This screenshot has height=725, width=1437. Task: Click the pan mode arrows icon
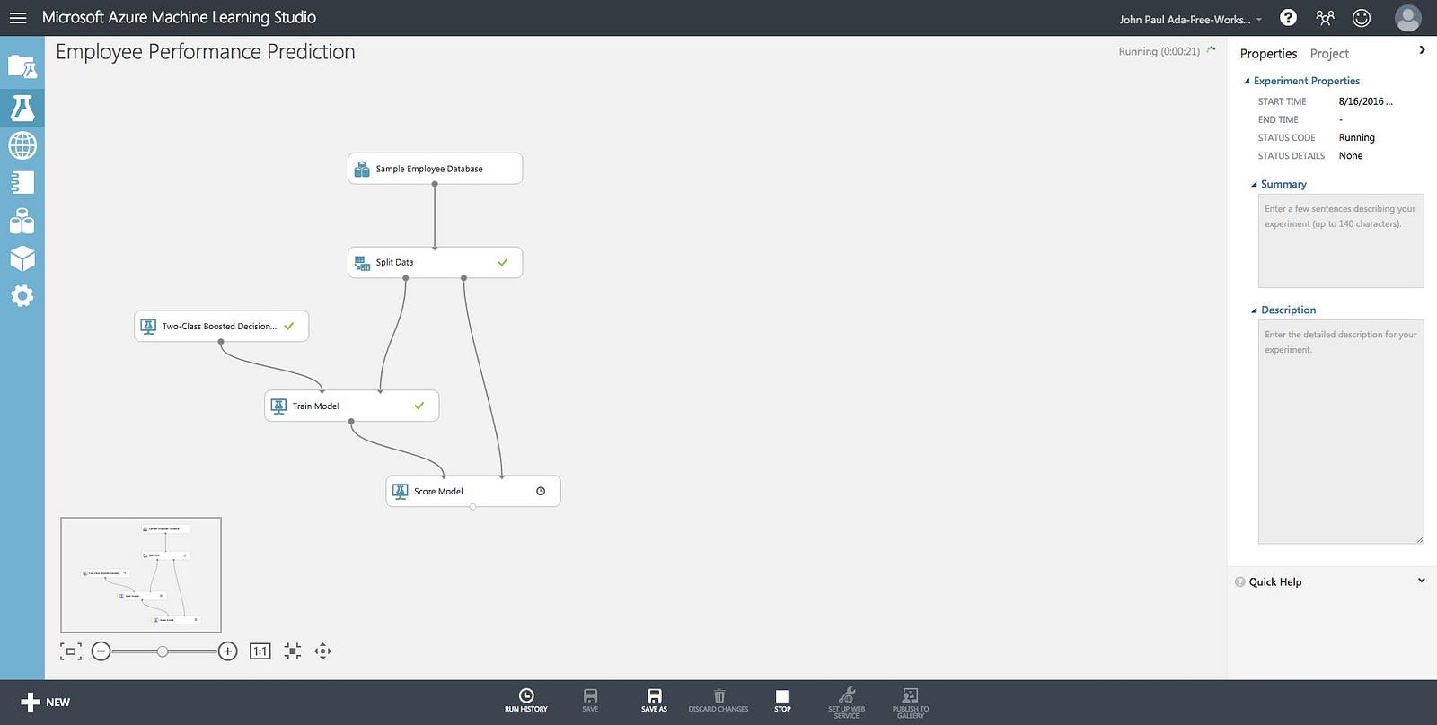323,651
